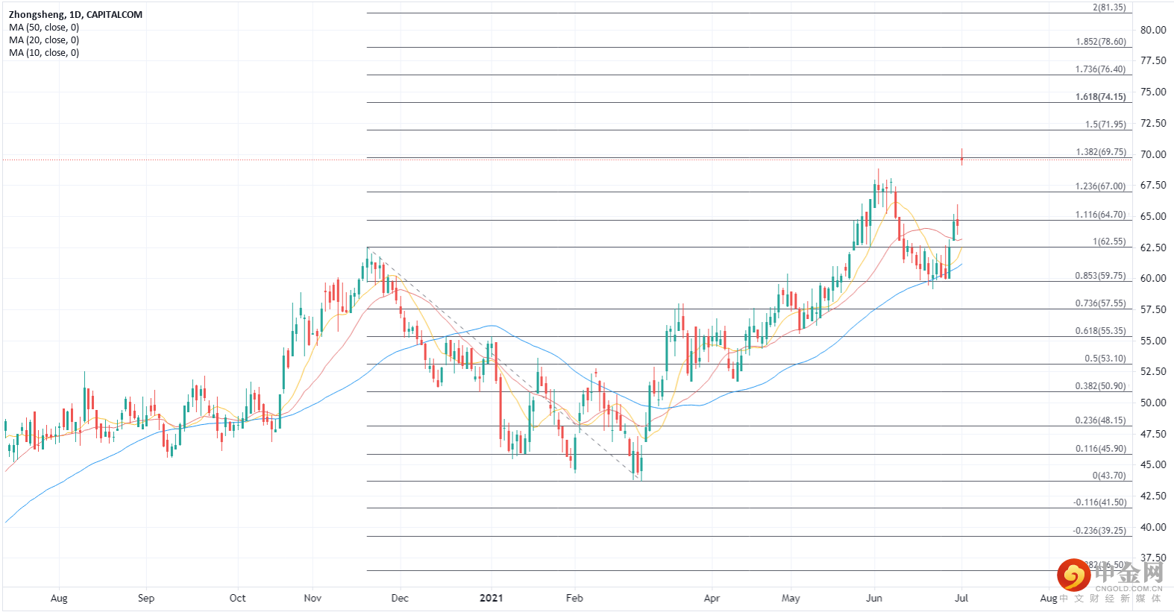Choose Apr on the time axis

pyautogui.click(x=712, y=599)
